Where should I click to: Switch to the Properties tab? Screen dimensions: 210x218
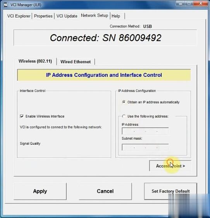click(43, 16)
